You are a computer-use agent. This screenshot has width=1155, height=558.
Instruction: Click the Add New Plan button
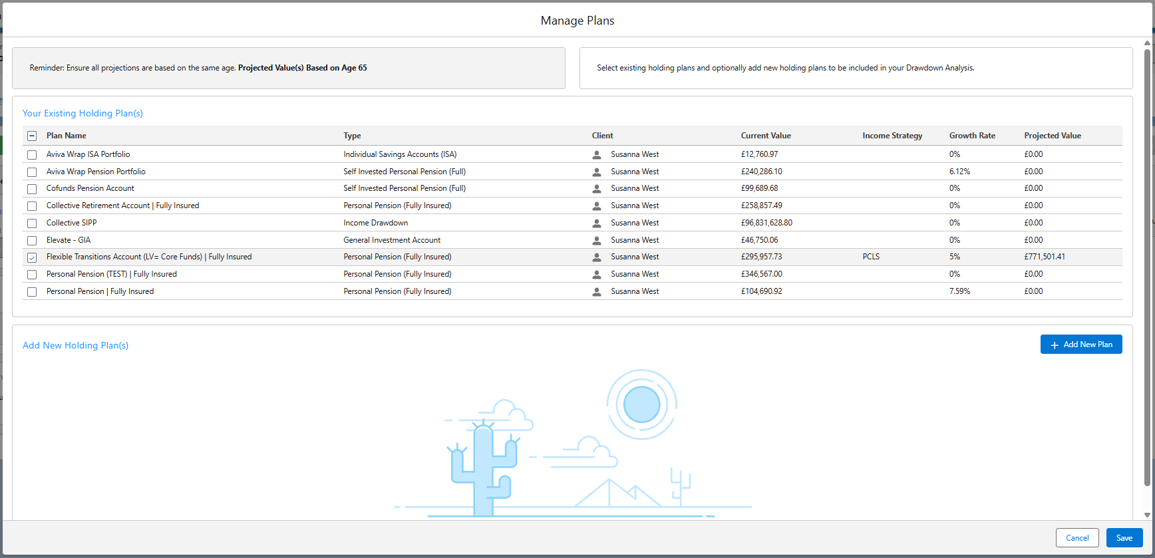point(1081,345)
